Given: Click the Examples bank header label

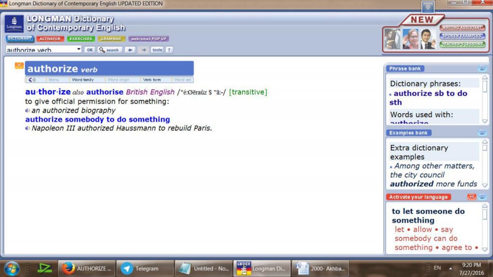Looking at the screenshot, I should [408, 133].
